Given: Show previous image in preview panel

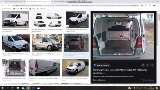Looking at the screenshot, I should click(x=148, y=15).
